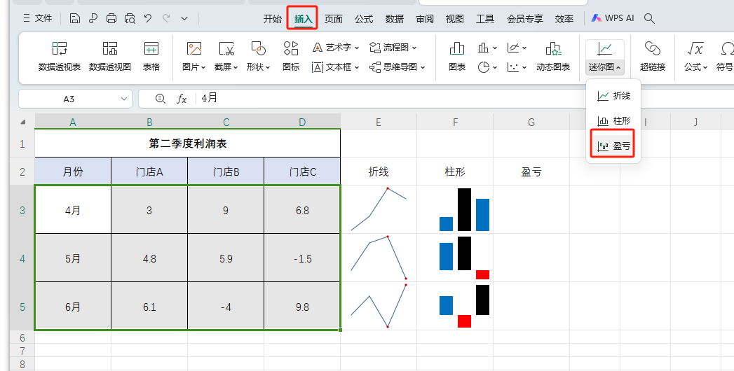Viewport: 734px width, 371px height.
Task: Open the 图片 insert dropdown
Action: (x=193, y=56)
